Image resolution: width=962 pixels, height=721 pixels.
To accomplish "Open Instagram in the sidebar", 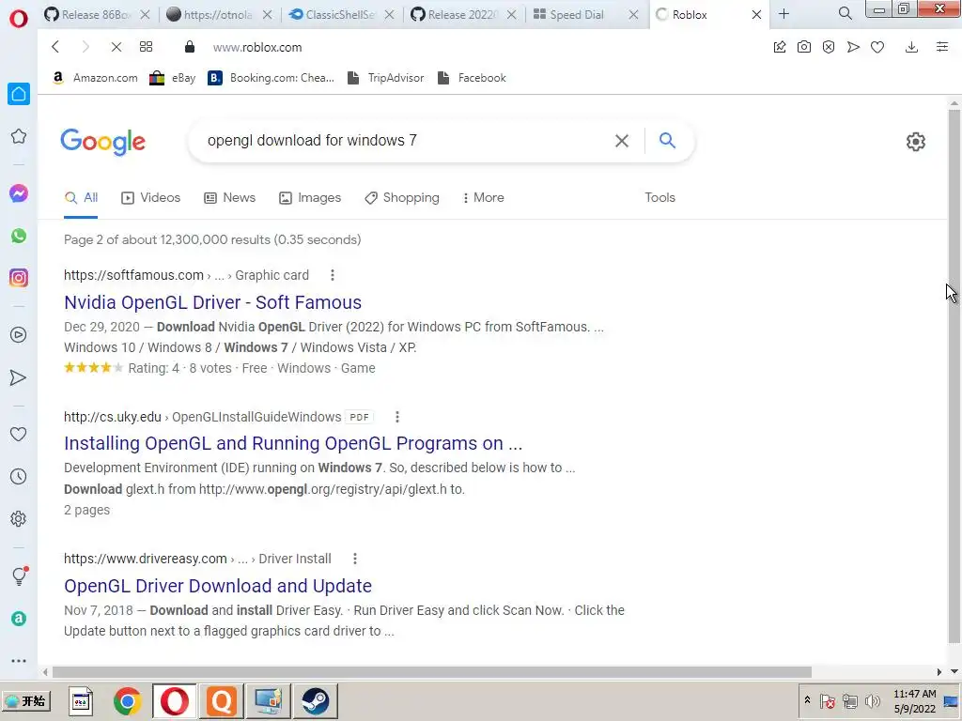I will [x=19, y=278].
